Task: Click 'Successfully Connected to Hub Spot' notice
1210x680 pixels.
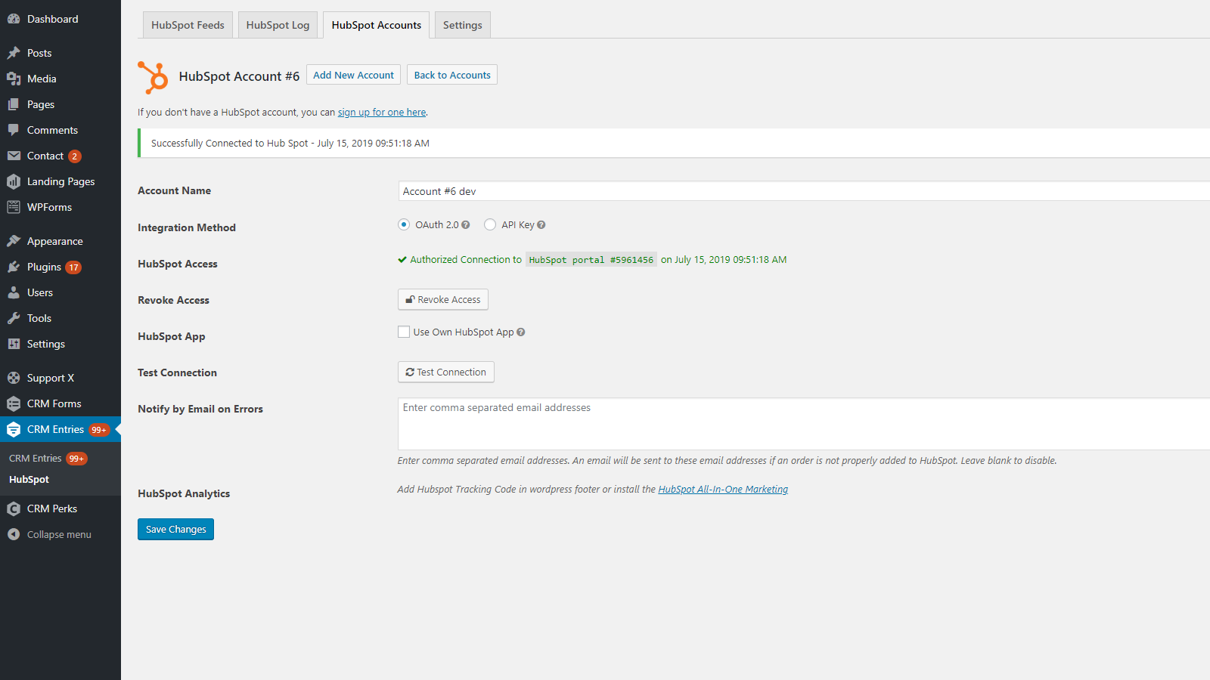Action: tap(674, 143)
